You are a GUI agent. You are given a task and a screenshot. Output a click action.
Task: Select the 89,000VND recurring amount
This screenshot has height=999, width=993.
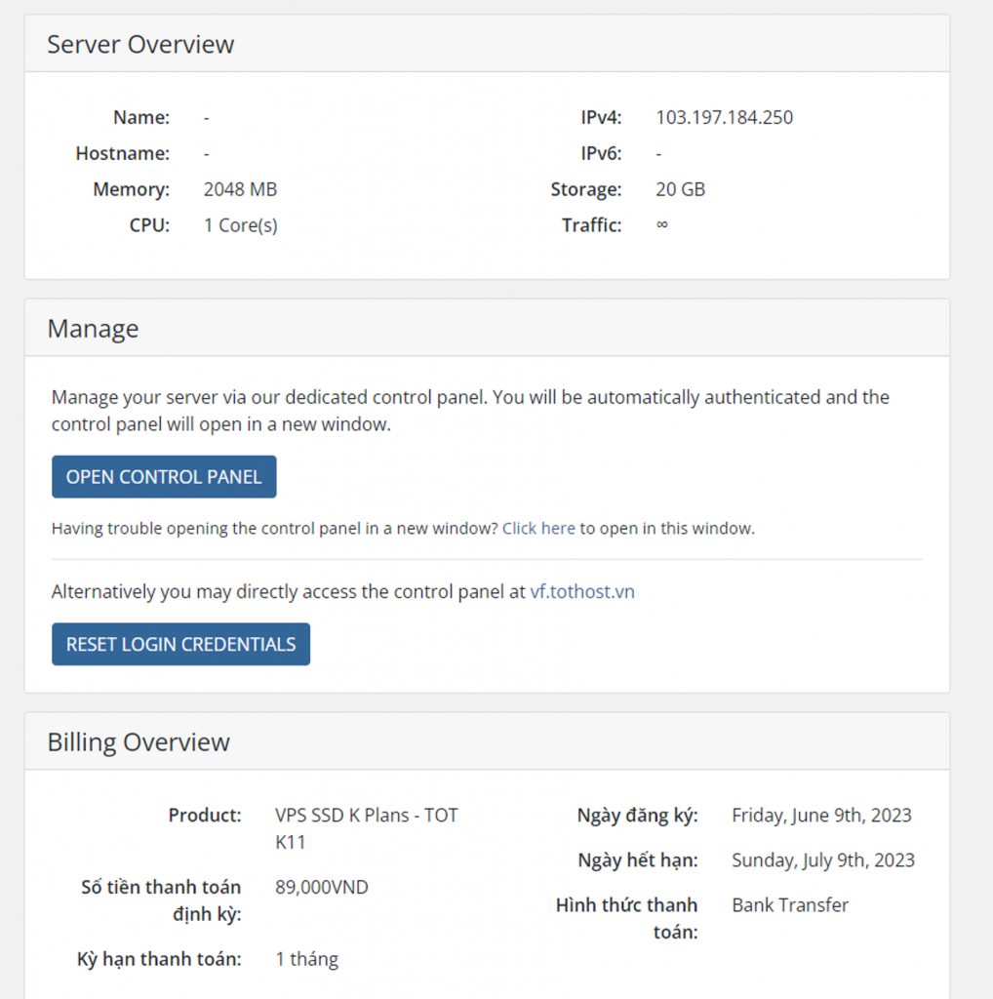click(322, 888)
